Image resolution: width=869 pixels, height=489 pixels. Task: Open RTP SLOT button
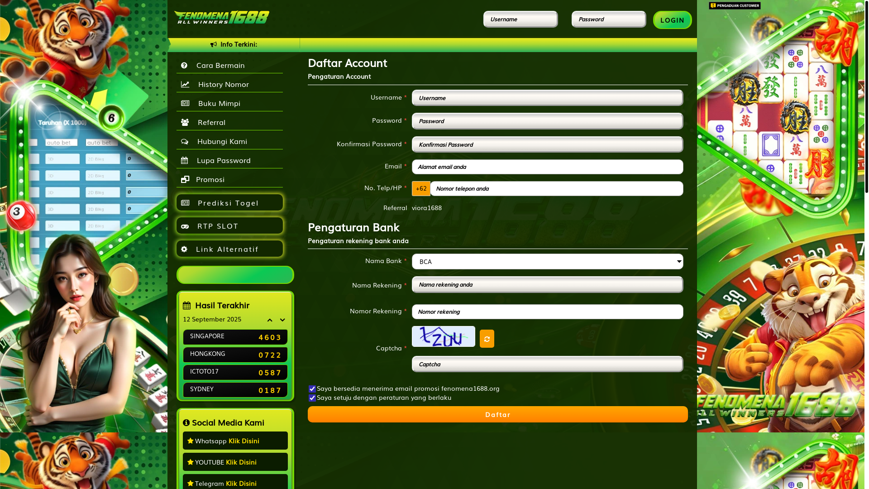coord(229,225)
